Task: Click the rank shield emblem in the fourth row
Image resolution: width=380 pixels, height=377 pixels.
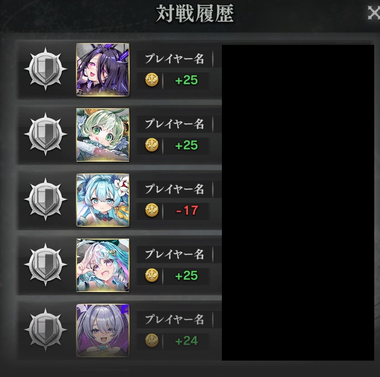Action: click(x=45, y=265)
